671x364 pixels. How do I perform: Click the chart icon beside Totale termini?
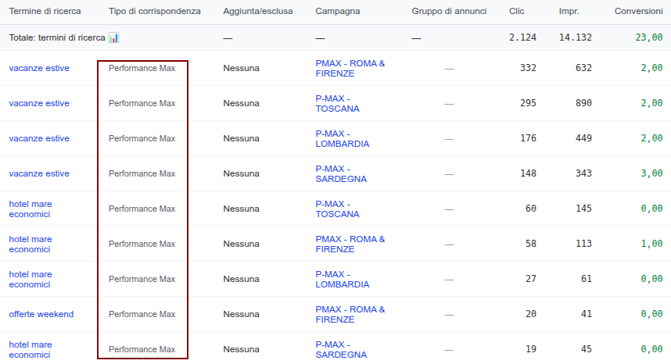[113, 37]
